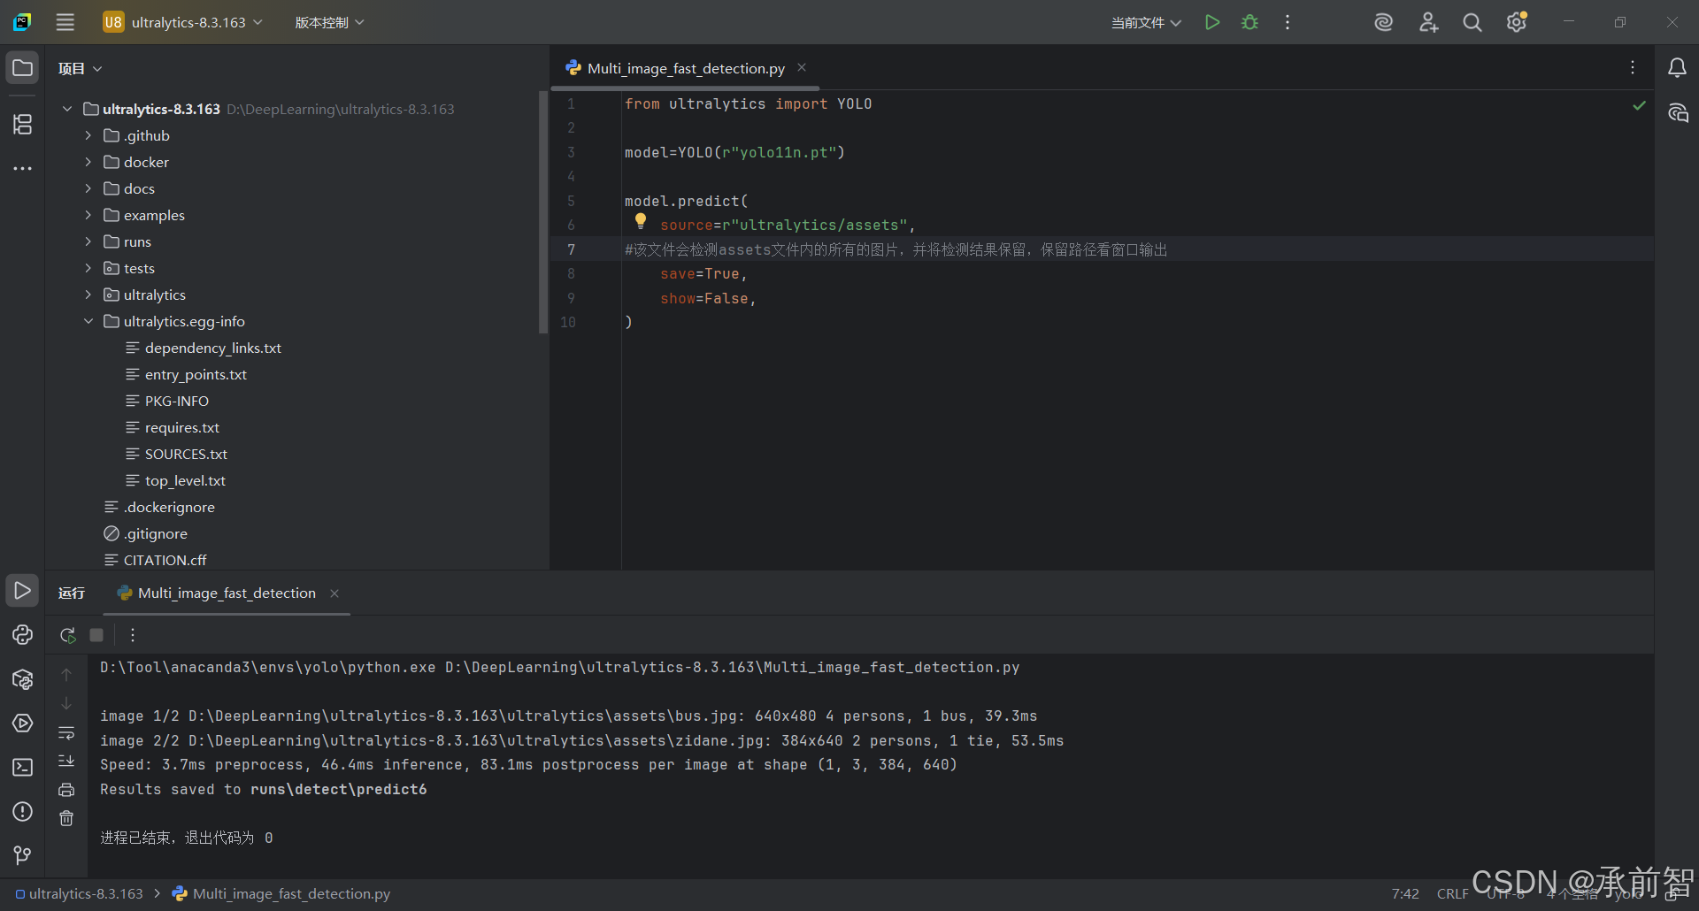Screen dimensions: 1699x911
Task: Select the ultralytics folder in tree
Action: [x=155, y=295]
